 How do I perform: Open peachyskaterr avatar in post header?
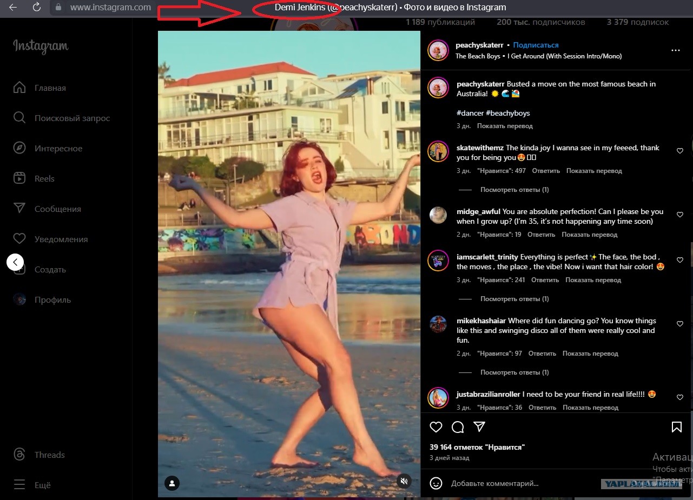click(438, 50)
